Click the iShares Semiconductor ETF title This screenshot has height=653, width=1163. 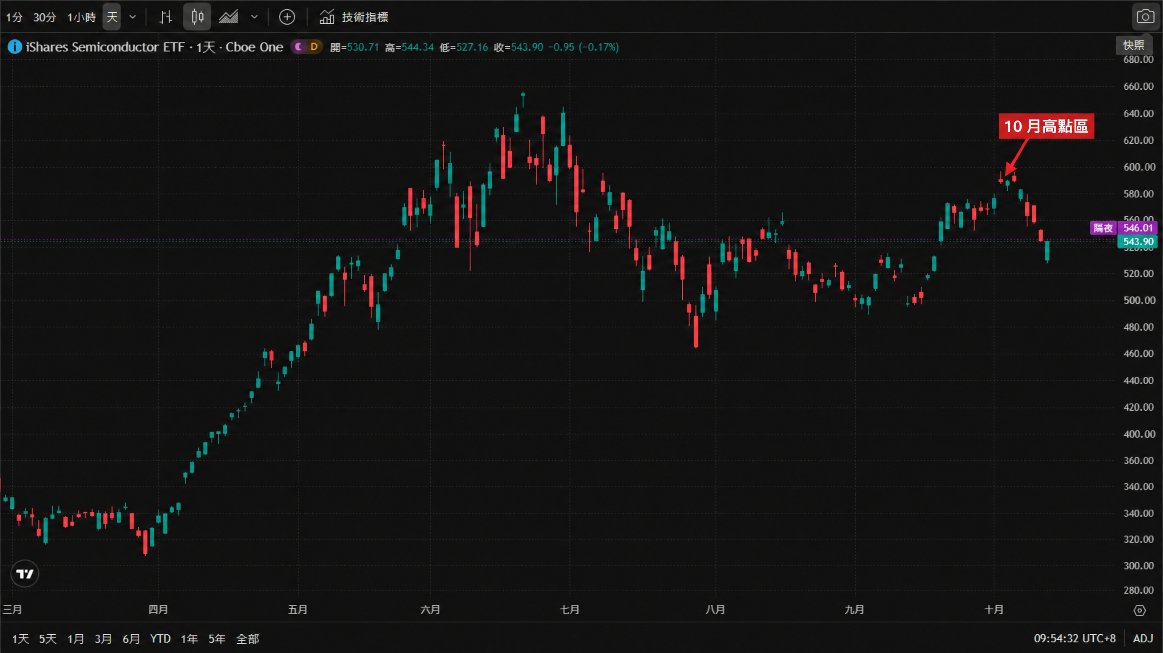coord(154,47)
